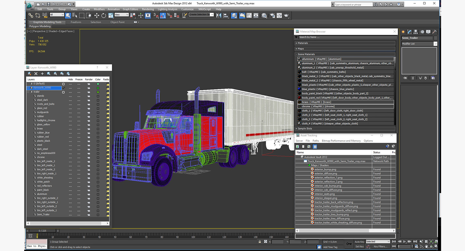Click color swatch for Kenworth_W990 layer
Image resolution: width=465 pixels, height=251 pixels.
98,88
